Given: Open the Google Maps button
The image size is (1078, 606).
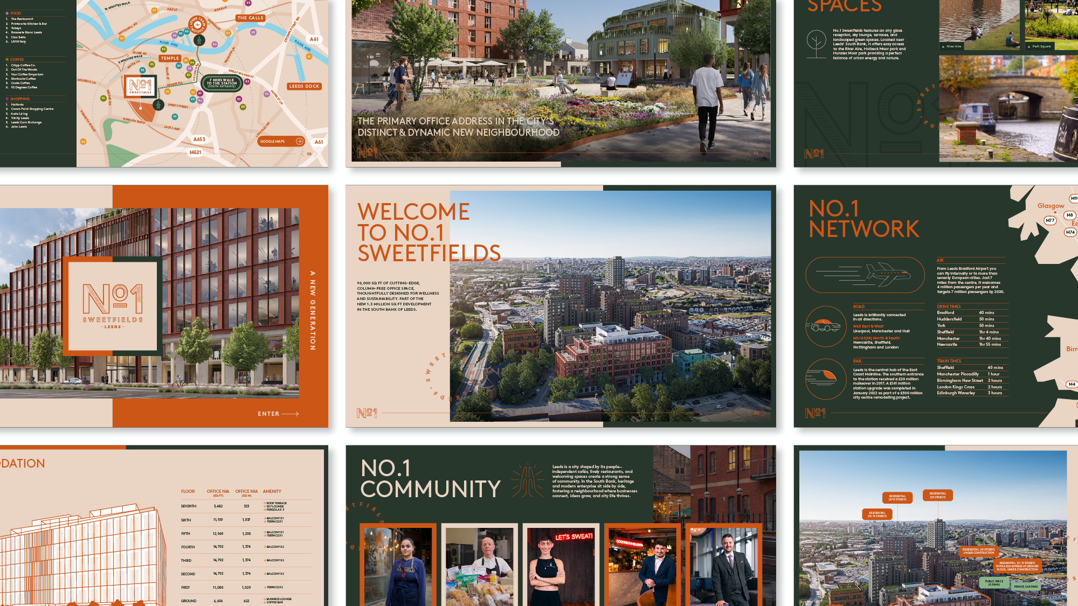Looking at the screenshot, I should [x=281, y=141].
